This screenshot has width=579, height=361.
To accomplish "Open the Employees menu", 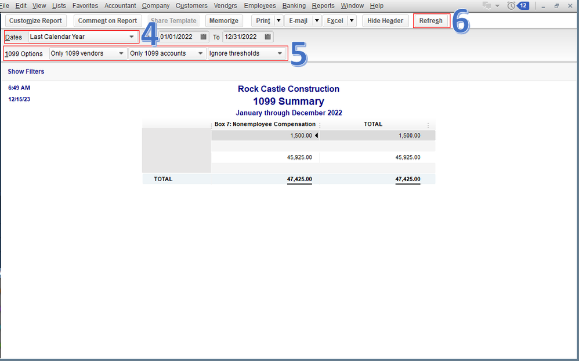I will tap(260, 6).
